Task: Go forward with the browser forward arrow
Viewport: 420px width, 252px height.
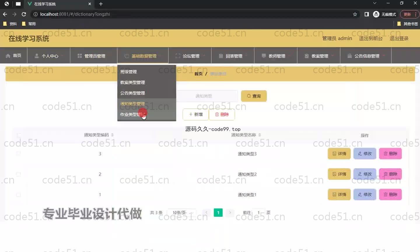Action: (x=14, y=14)
